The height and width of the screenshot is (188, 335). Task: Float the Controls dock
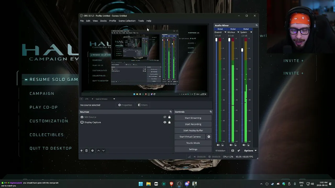(x=211, y=112)
